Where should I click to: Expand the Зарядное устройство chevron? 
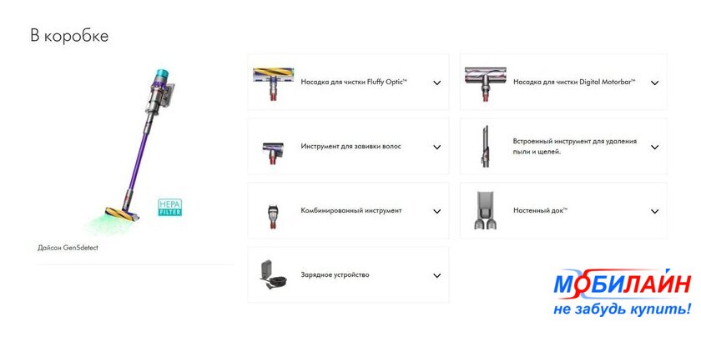(x=437, y=276)
